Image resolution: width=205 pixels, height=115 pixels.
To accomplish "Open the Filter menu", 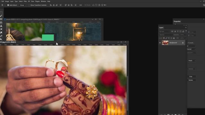I will click(x=25, y=1).
